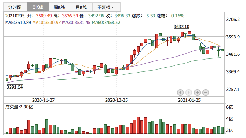This screenshot has width=246, height=138.
Task: Expand the 不复权 dropdown
Action: [x=106, y=7]
